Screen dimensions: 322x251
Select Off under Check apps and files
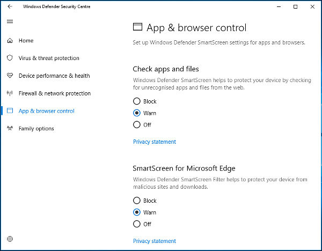[x=137, y=124]
